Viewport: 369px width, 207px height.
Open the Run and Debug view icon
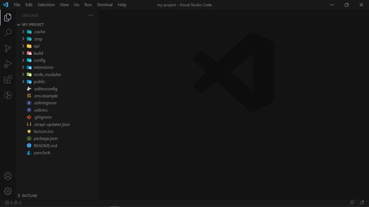(7, 64)
